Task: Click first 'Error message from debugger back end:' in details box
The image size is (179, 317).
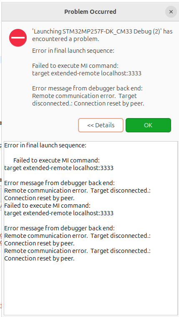Action: 59,183
